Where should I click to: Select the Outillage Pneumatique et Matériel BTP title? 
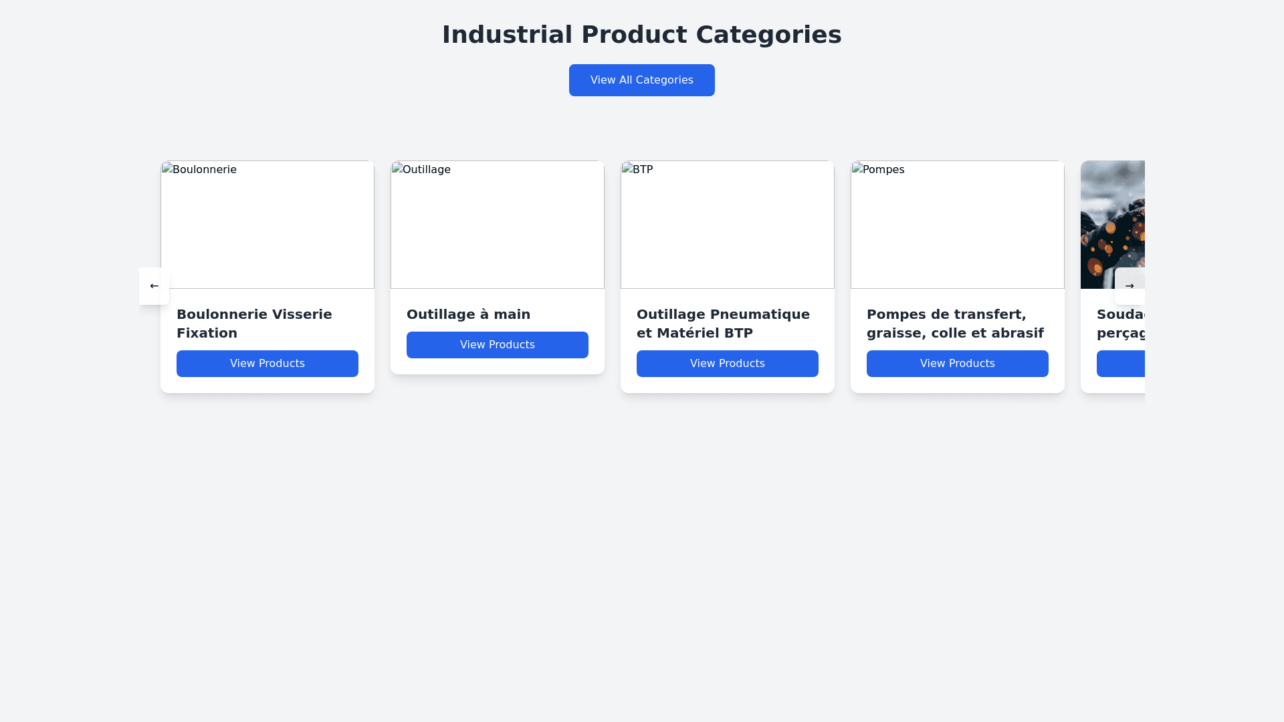(723, 324)
